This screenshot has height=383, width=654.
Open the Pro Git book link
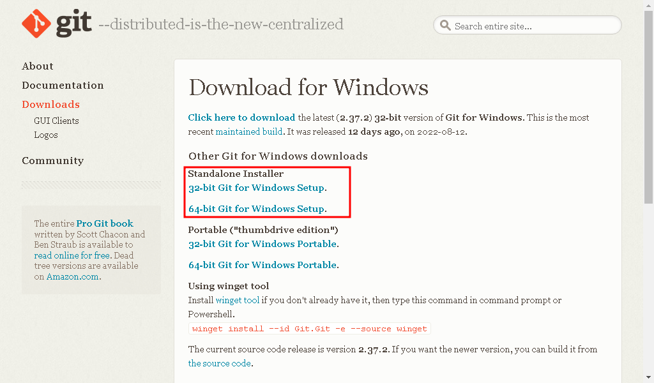[x=105, y=223]
